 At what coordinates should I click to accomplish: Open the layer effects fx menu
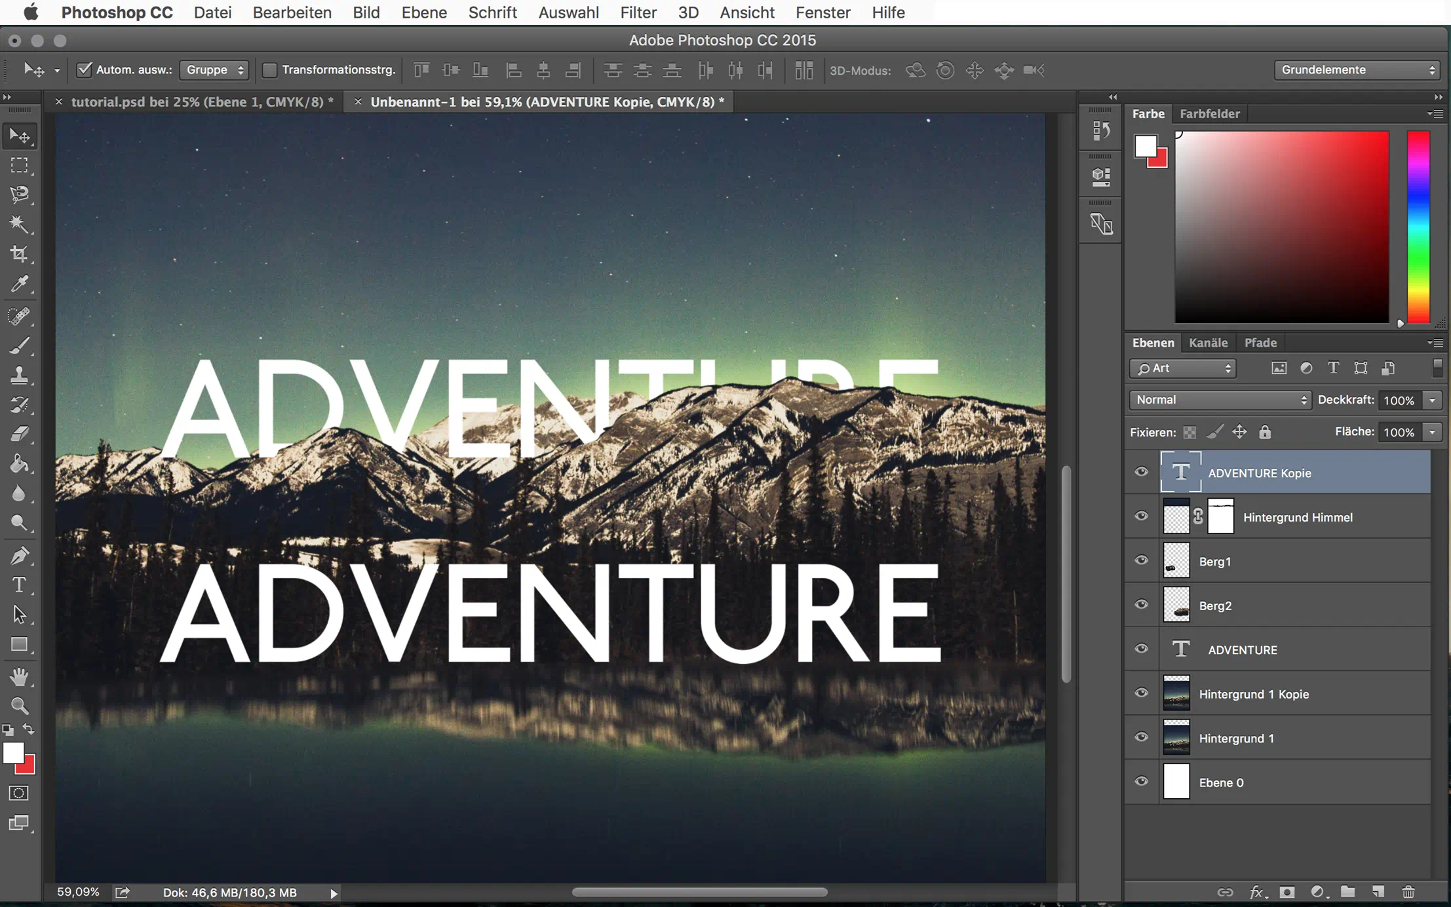pyautogui.click(x=1256, y=892)
